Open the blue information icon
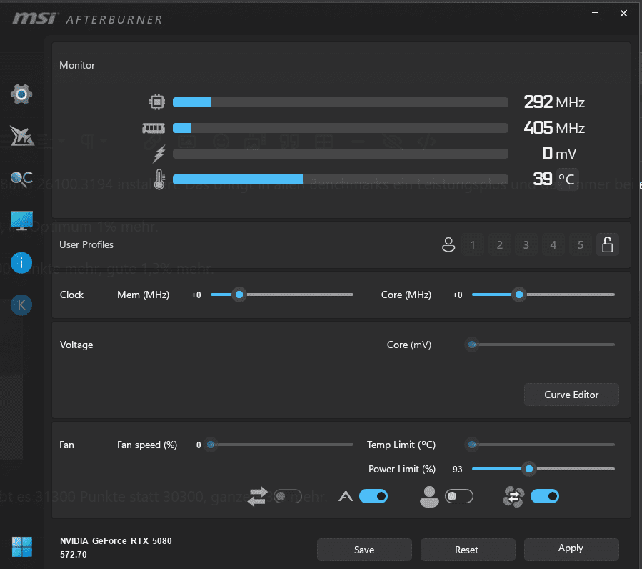This screenshot has width=642, height=569. click(x=21, y=263)
